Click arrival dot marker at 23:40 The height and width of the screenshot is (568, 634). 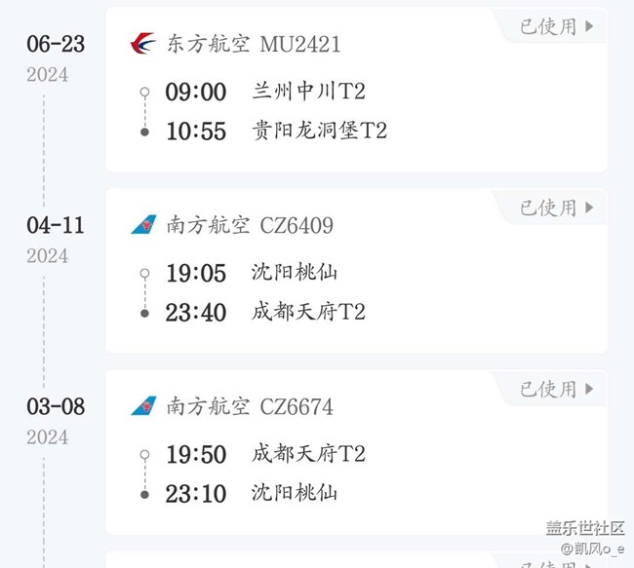[x=144, y=312]
